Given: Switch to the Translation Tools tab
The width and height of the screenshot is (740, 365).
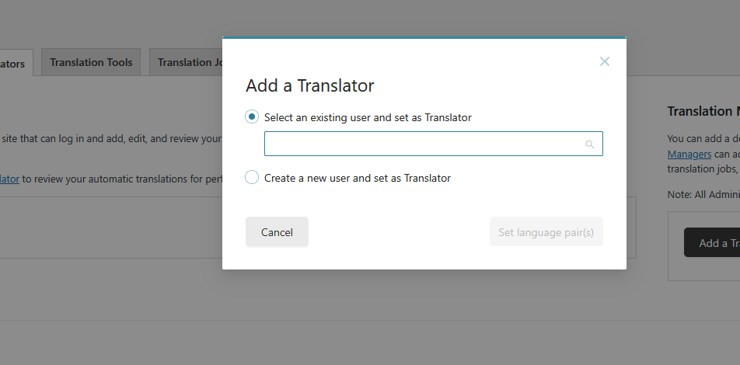Looking at the screenshot, I should click(x=91, y=63).
